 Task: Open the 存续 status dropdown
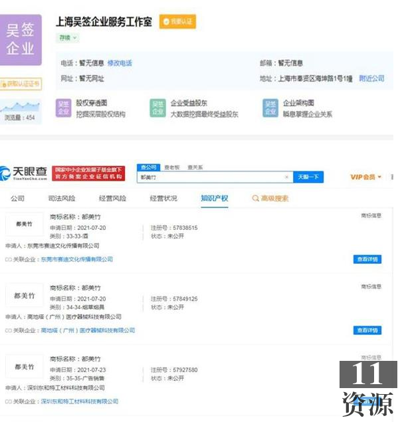tap(68, 38)
